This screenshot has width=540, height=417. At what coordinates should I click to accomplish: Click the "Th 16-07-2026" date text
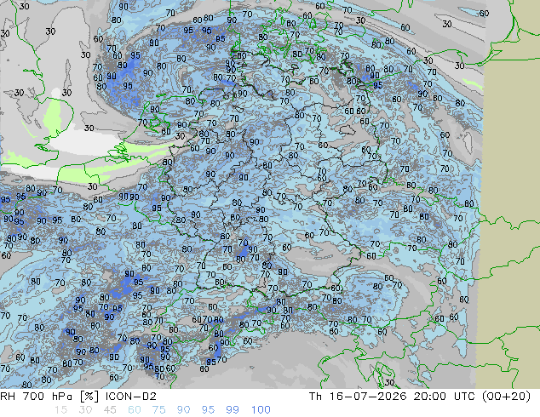359,397
